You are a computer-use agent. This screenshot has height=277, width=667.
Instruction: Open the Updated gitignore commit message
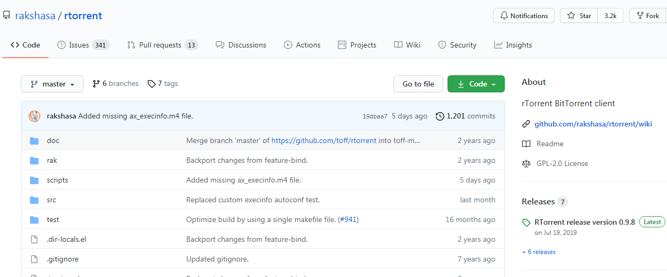[217, 259]
